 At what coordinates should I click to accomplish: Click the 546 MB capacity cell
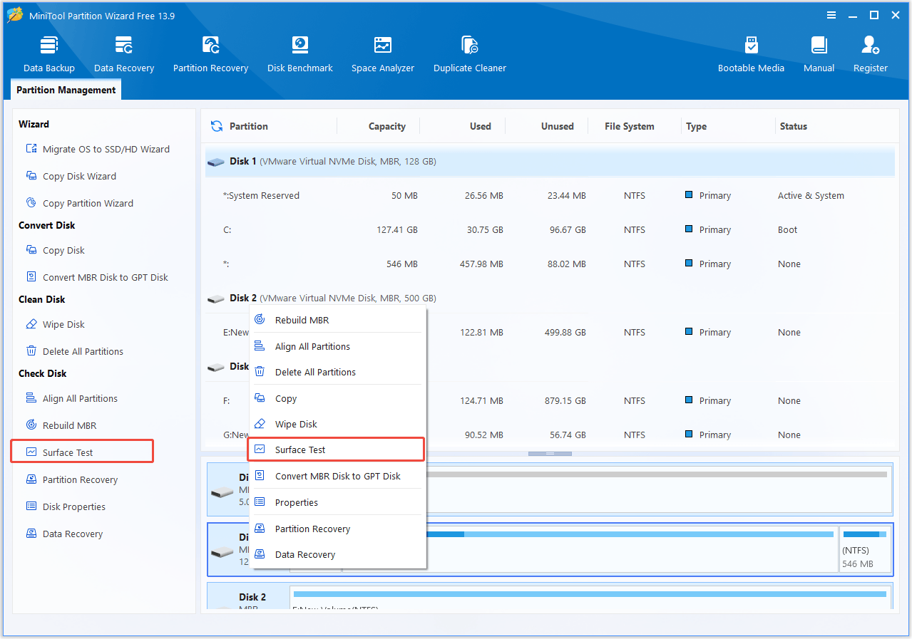401,264
